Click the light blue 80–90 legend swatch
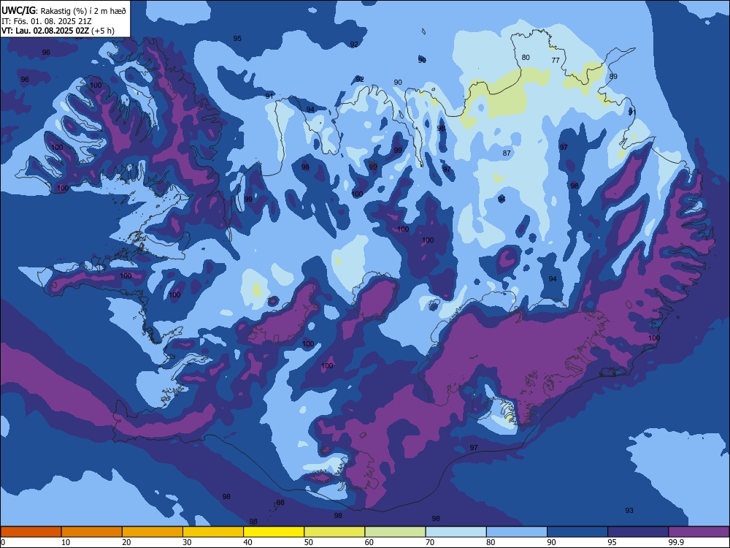Viewport: 730px width, 548px height. 517,532
